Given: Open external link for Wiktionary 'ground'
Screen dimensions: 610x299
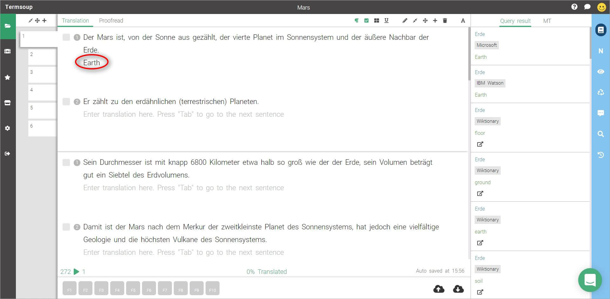Looking at the screenshot, I should pyautogui.click(x=480, y=193).
